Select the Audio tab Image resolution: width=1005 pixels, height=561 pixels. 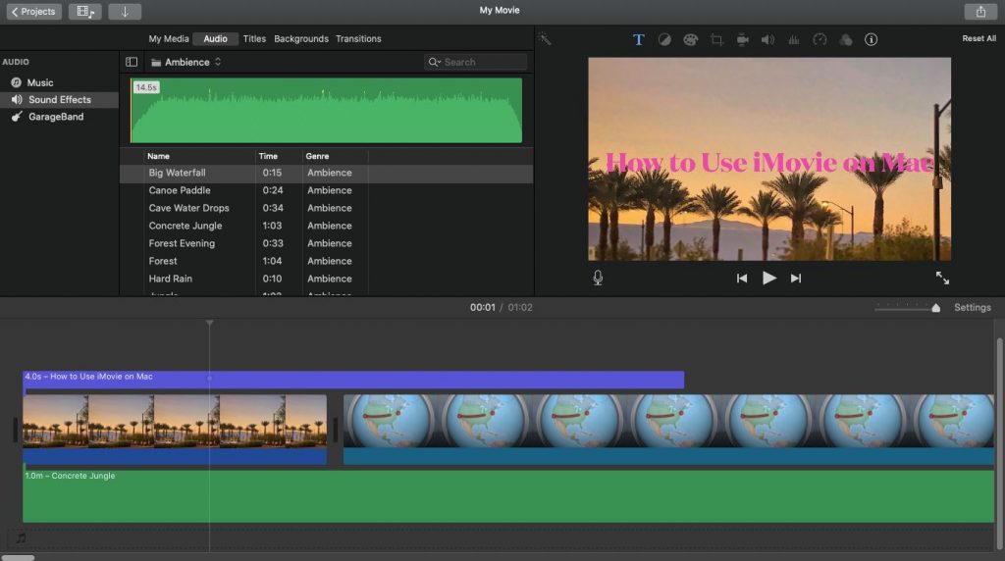coord(215,39)
